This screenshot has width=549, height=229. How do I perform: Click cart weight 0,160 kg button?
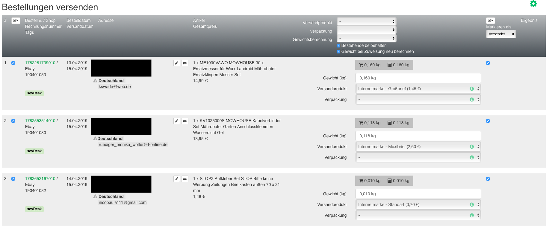[370, 65]
